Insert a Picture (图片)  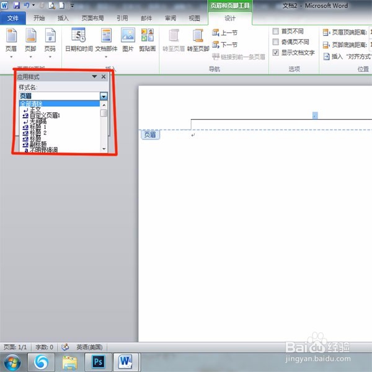[128, 40]
